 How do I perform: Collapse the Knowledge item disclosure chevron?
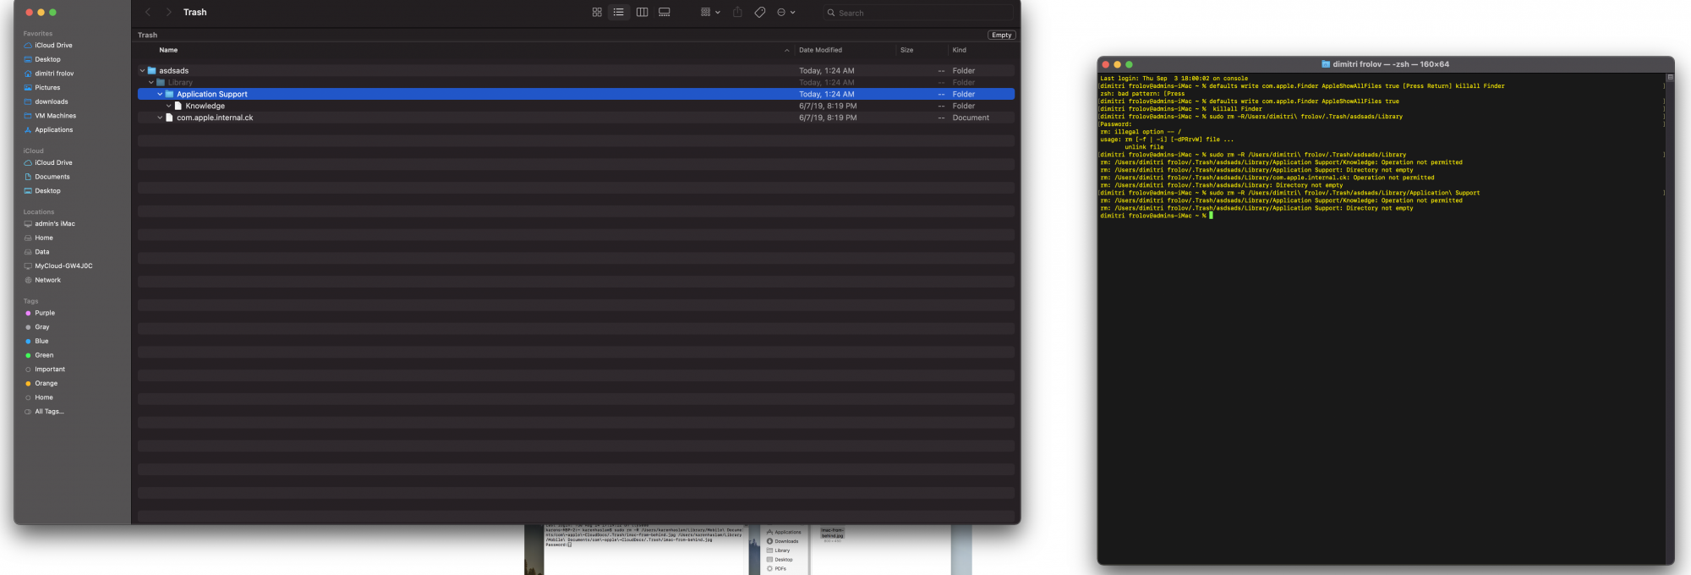(169, 107)
